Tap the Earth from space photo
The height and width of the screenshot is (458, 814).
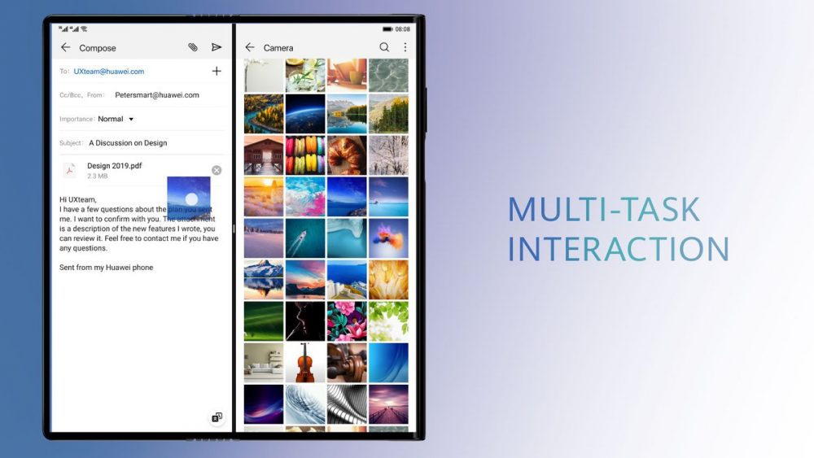click(305, 114)
